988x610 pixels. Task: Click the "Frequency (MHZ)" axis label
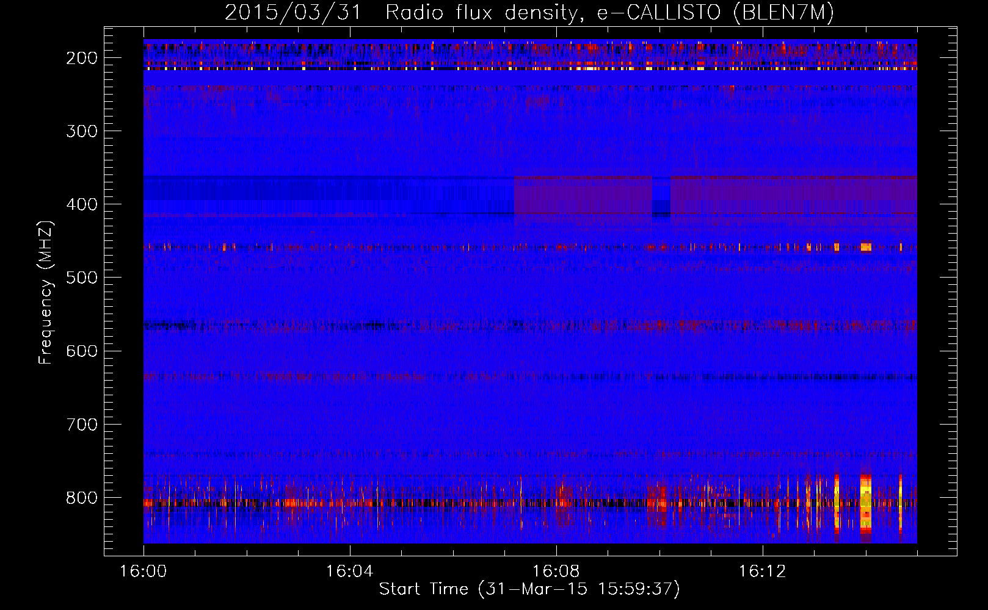click(x=46, y=292)
